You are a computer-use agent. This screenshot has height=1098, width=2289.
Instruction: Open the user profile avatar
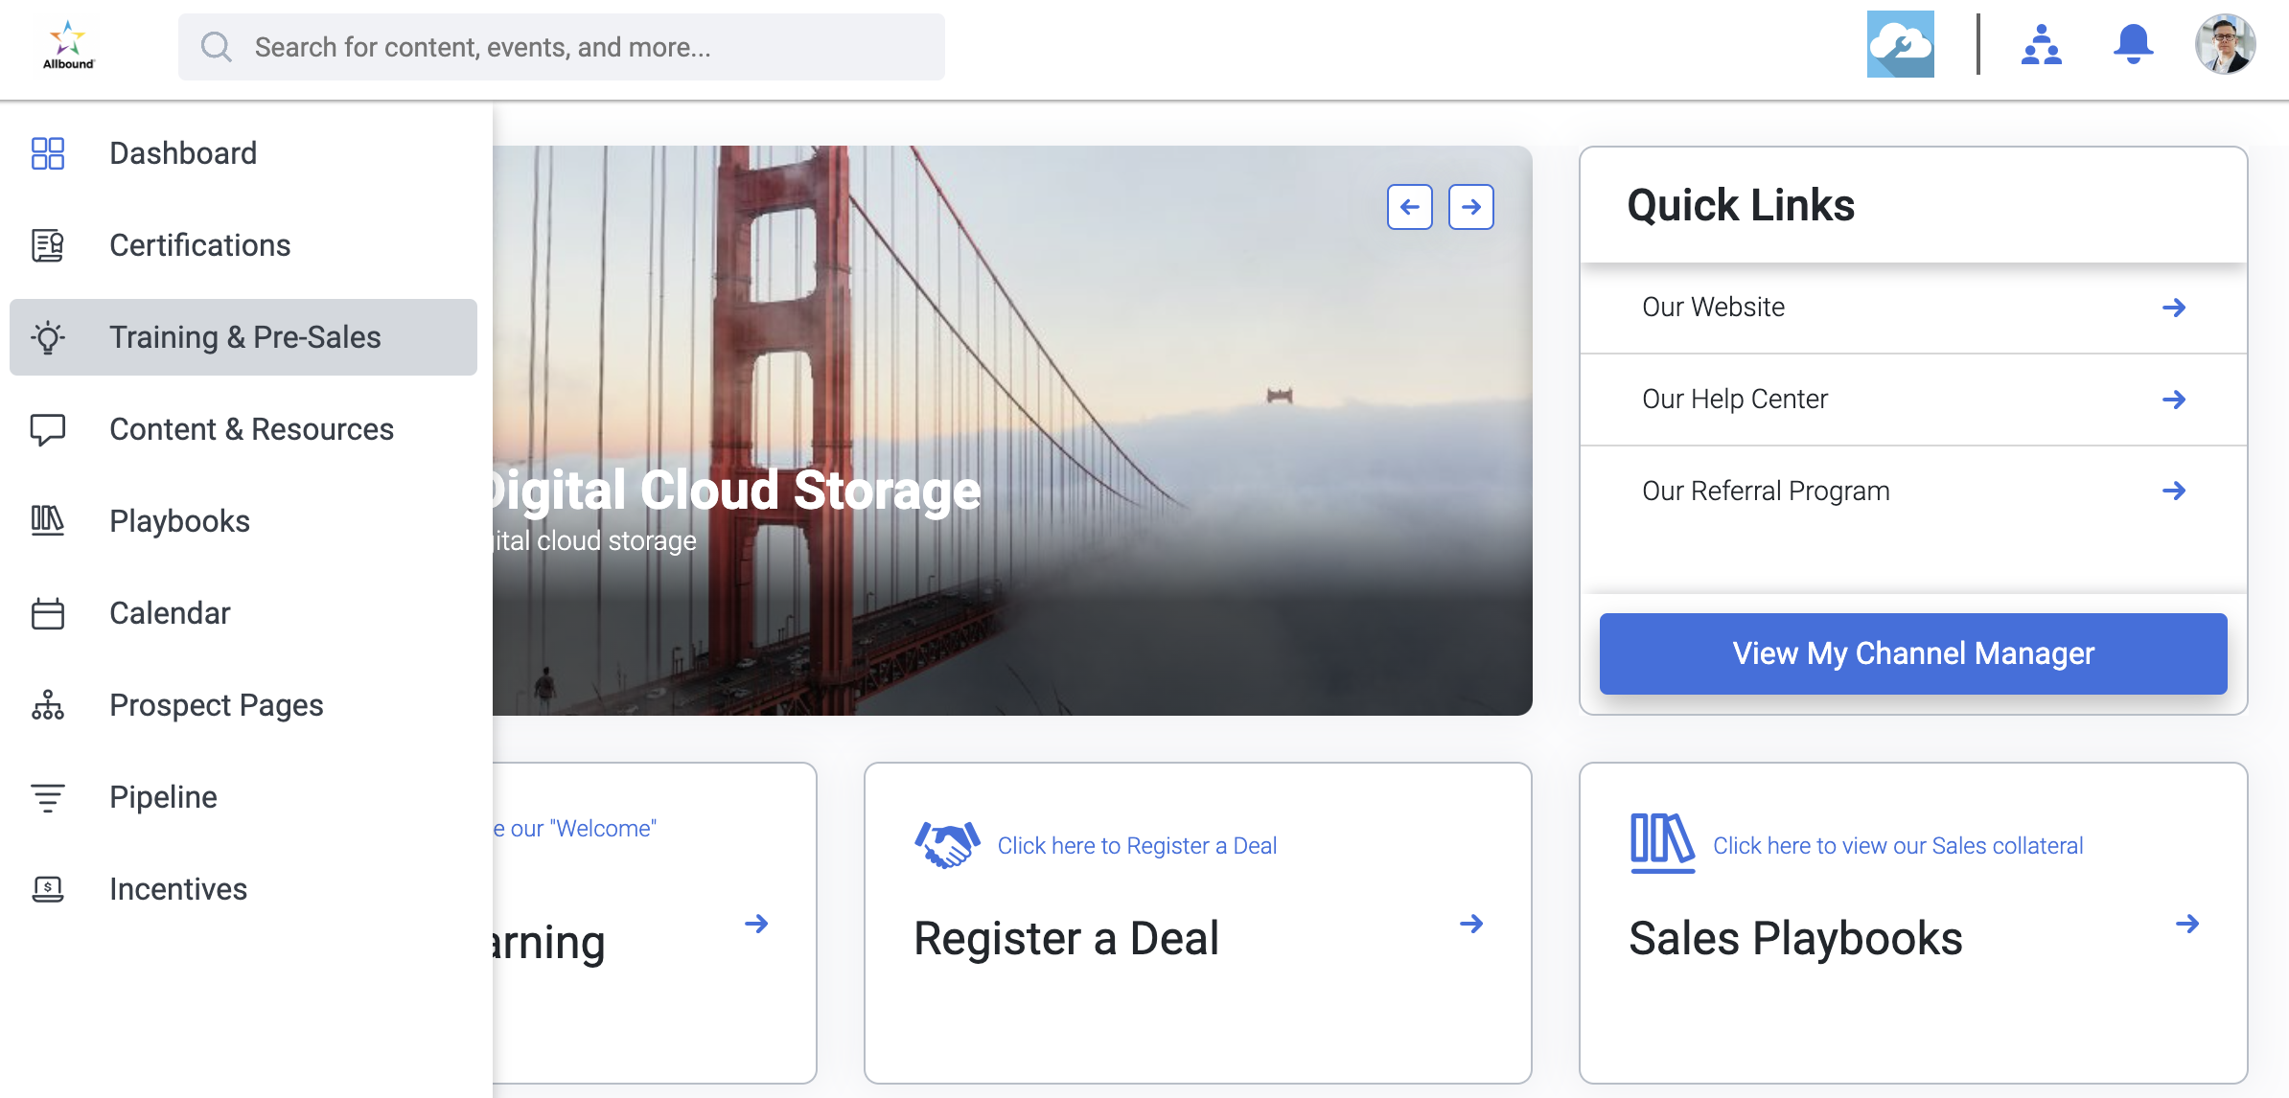tap(2225, 44)
